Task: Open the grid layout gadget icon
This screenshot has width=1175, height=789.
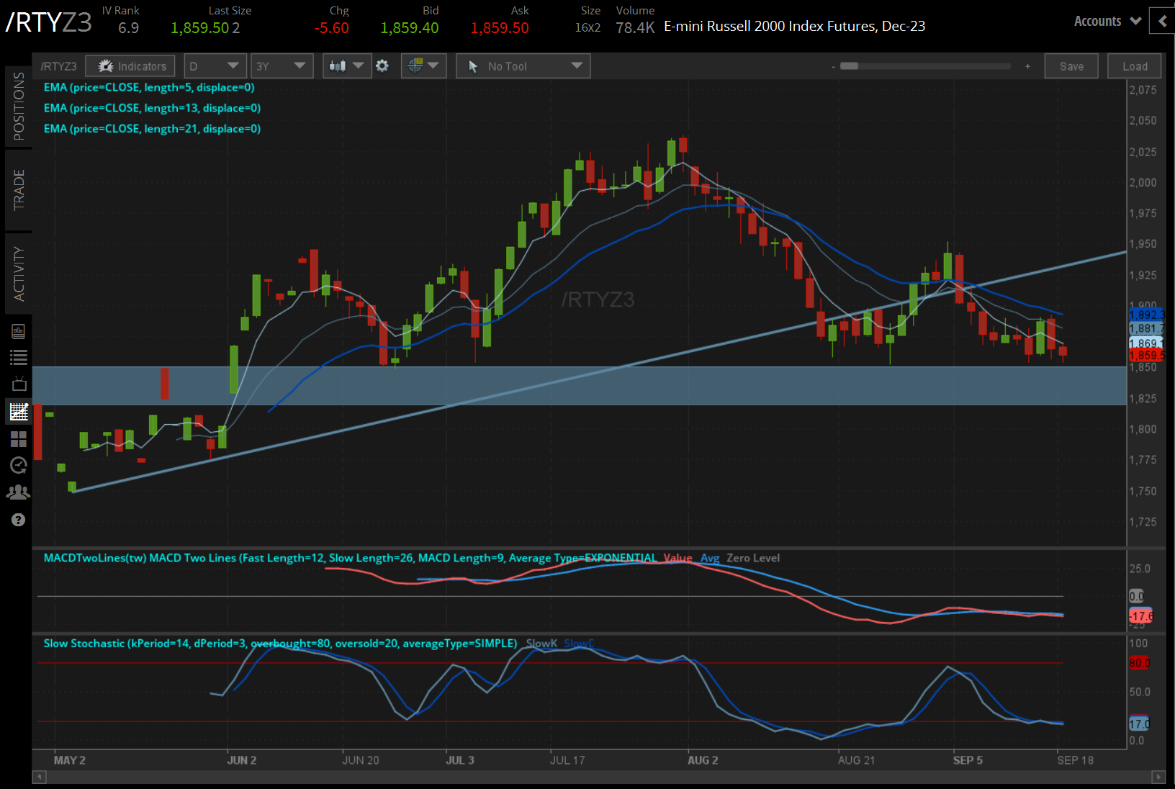Action: click(x=19, y=439)
